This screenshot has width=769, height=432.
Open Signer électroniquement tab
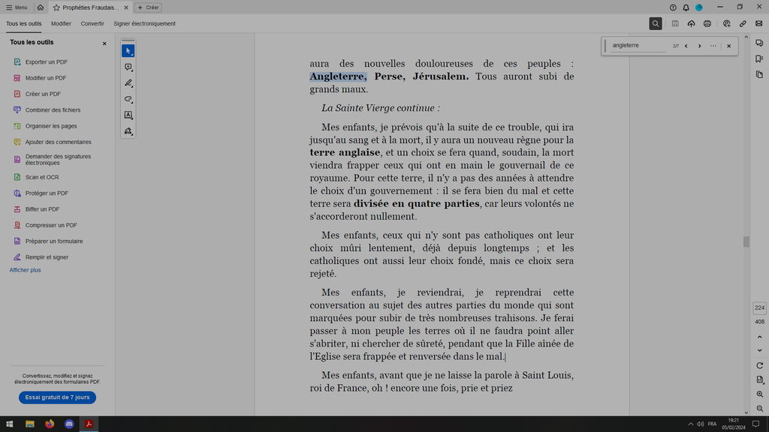[x=145, y=23]
